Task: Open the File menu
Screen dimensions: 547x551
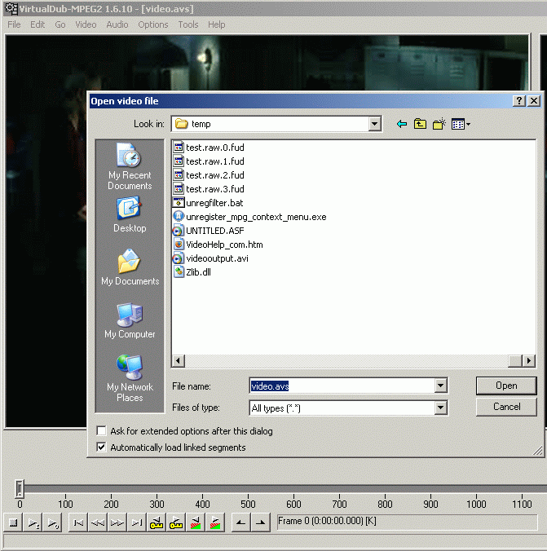Action: (x=14, y=24)
